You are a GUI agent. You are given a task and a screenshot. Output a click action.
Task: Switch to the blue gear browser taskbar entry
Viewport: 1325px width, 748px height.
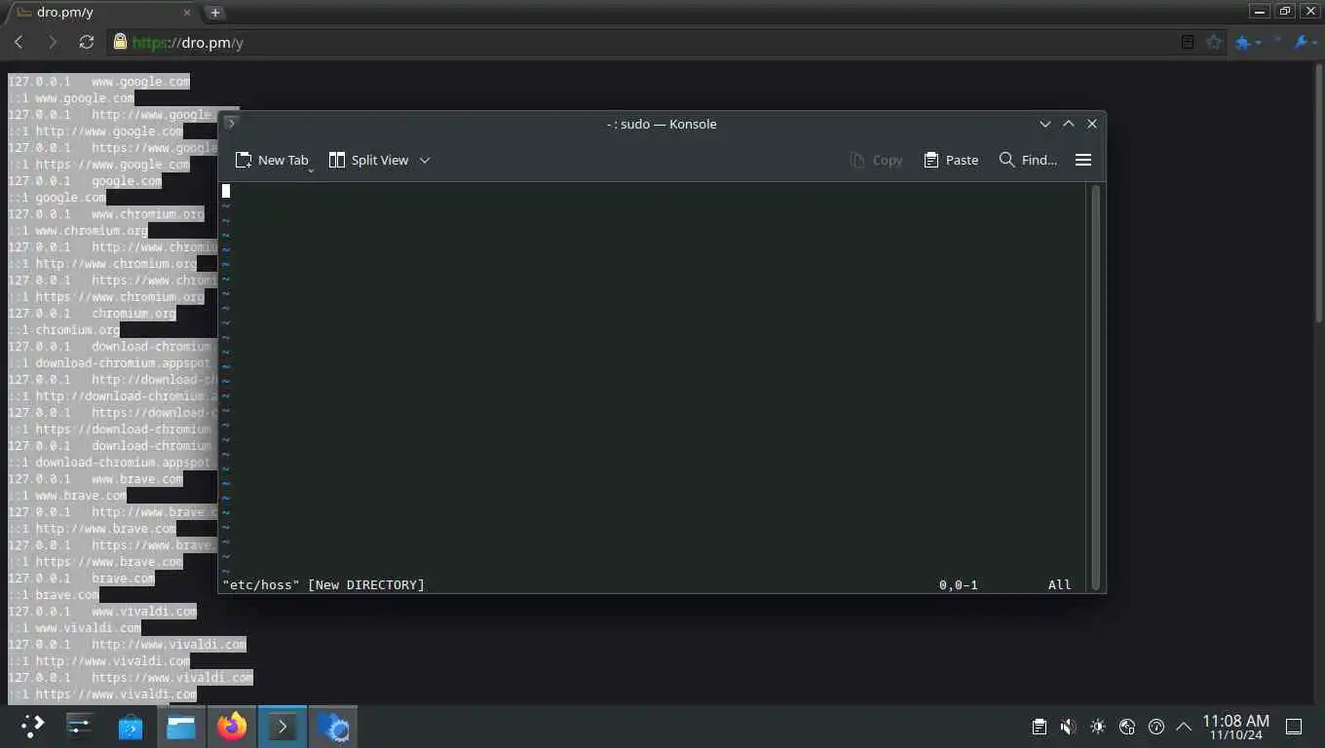click(333, 727)
